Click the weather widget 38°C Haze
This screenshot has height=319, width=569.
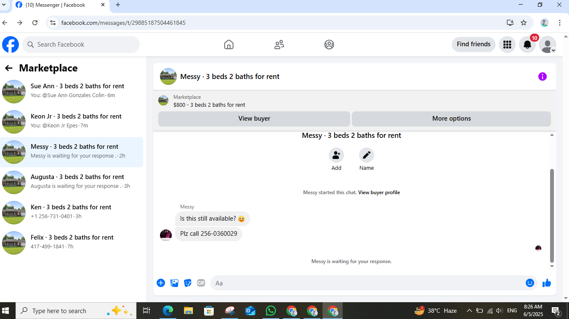[435, 311]
